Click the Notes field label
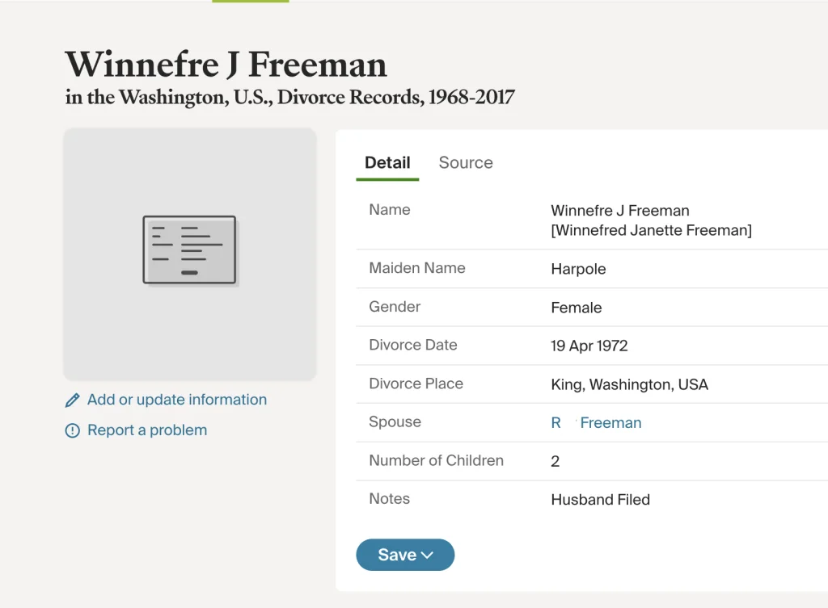Screen dimensions: 828x608 [389, 499]
